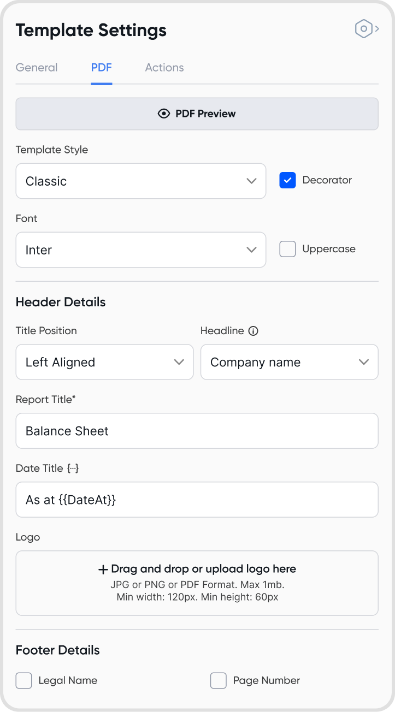Tick the Page Number checkbox
395x712 pixels.
[x=219, y=681]
